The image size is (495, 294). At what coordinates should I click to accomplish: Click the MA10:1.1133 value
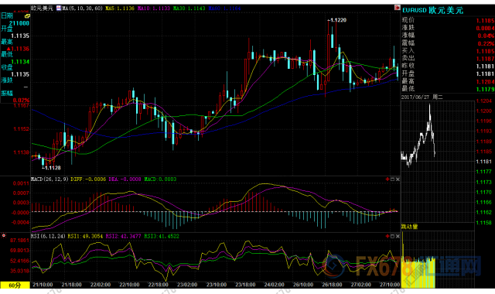tap(154, 9)
